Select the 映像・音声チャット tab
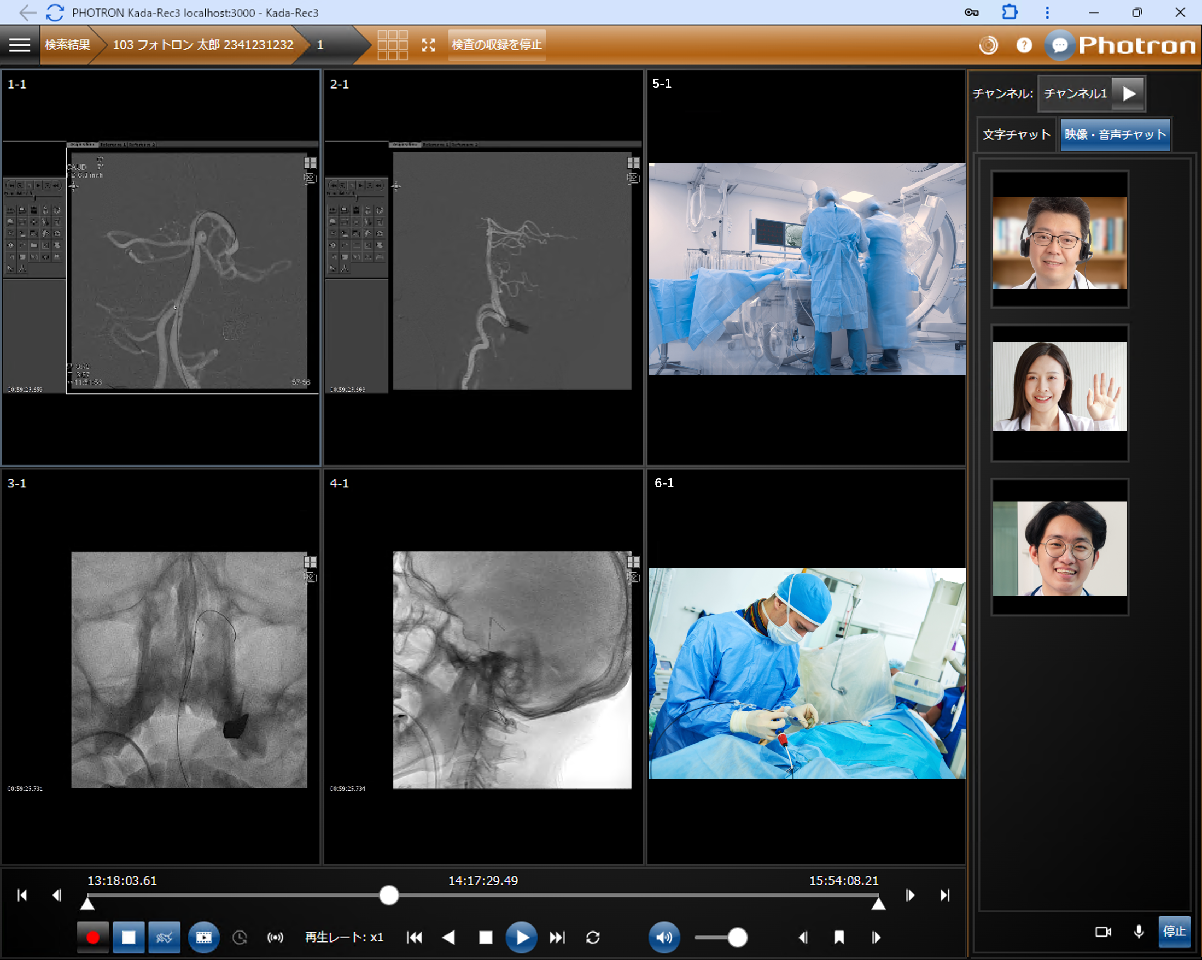The image size is (1202, 960). 1115,135
